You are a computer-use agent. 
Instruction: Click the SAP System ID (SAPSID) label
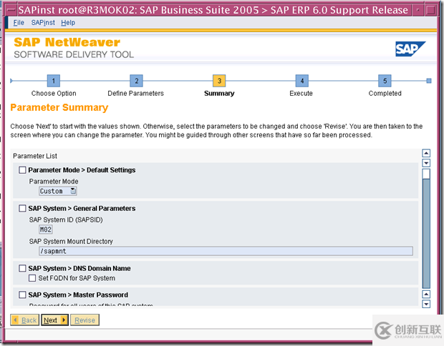coord(66,219)
